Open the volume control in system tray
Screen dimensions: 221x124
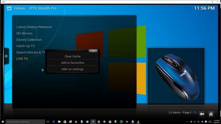tap(195, 122)
